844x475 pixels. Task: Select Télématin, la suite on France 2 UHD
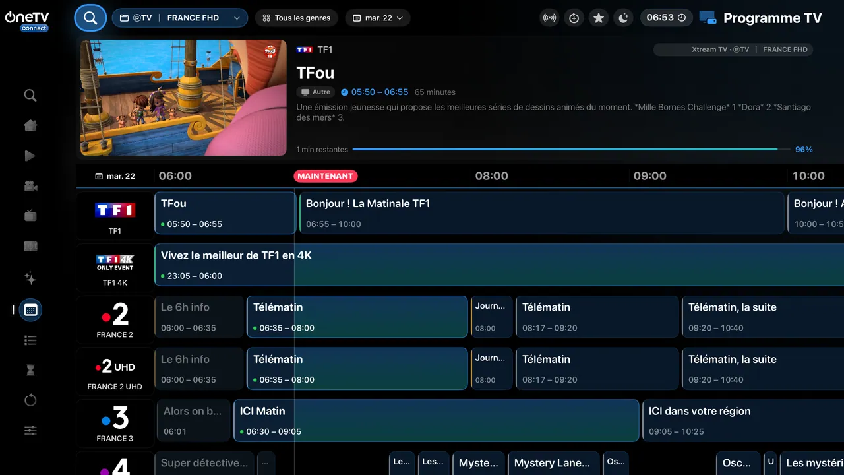point(763,369)
